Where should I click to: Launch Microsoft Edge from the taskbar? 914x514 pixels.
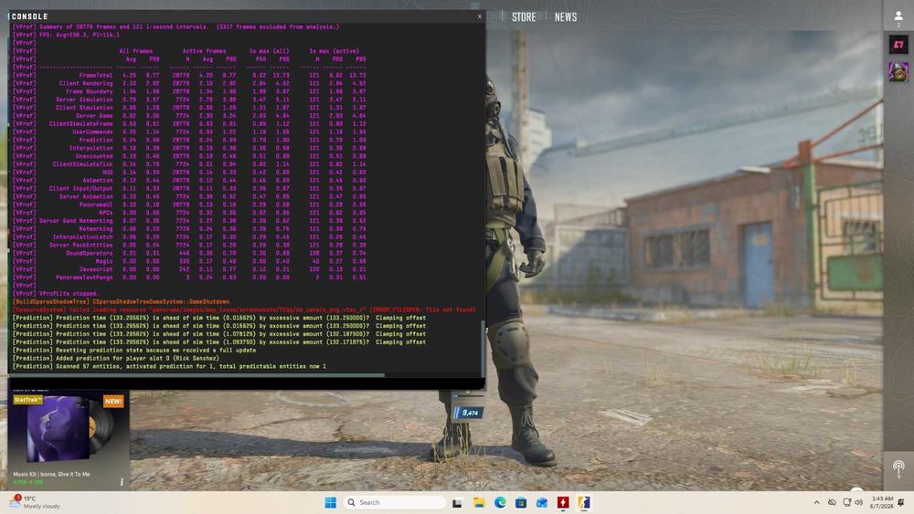(500, 502)
